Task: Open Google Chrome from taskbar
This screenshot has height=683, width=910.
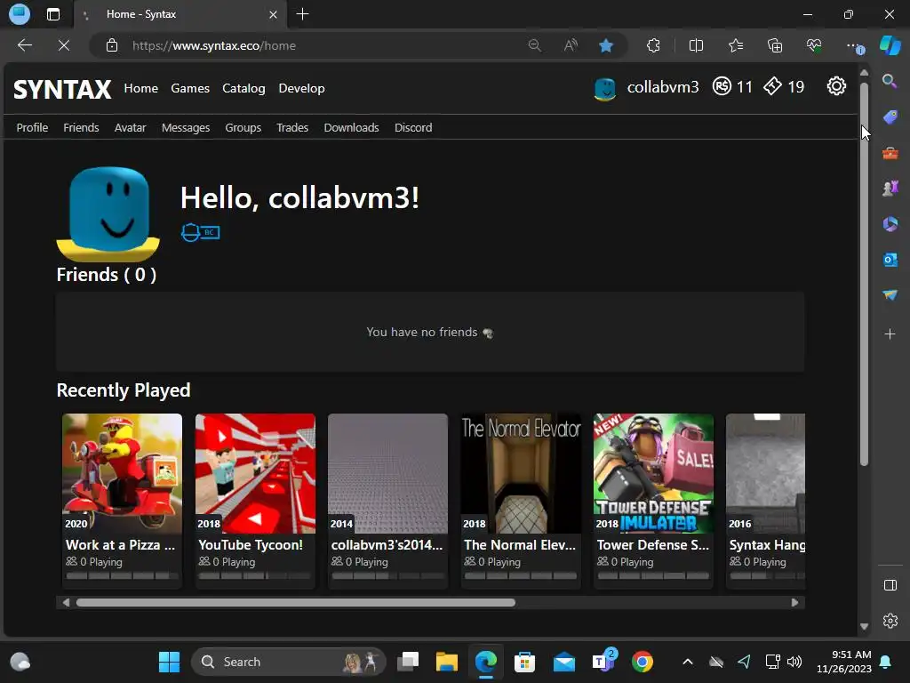Action: pyautogui.click(x=643, y=662)
